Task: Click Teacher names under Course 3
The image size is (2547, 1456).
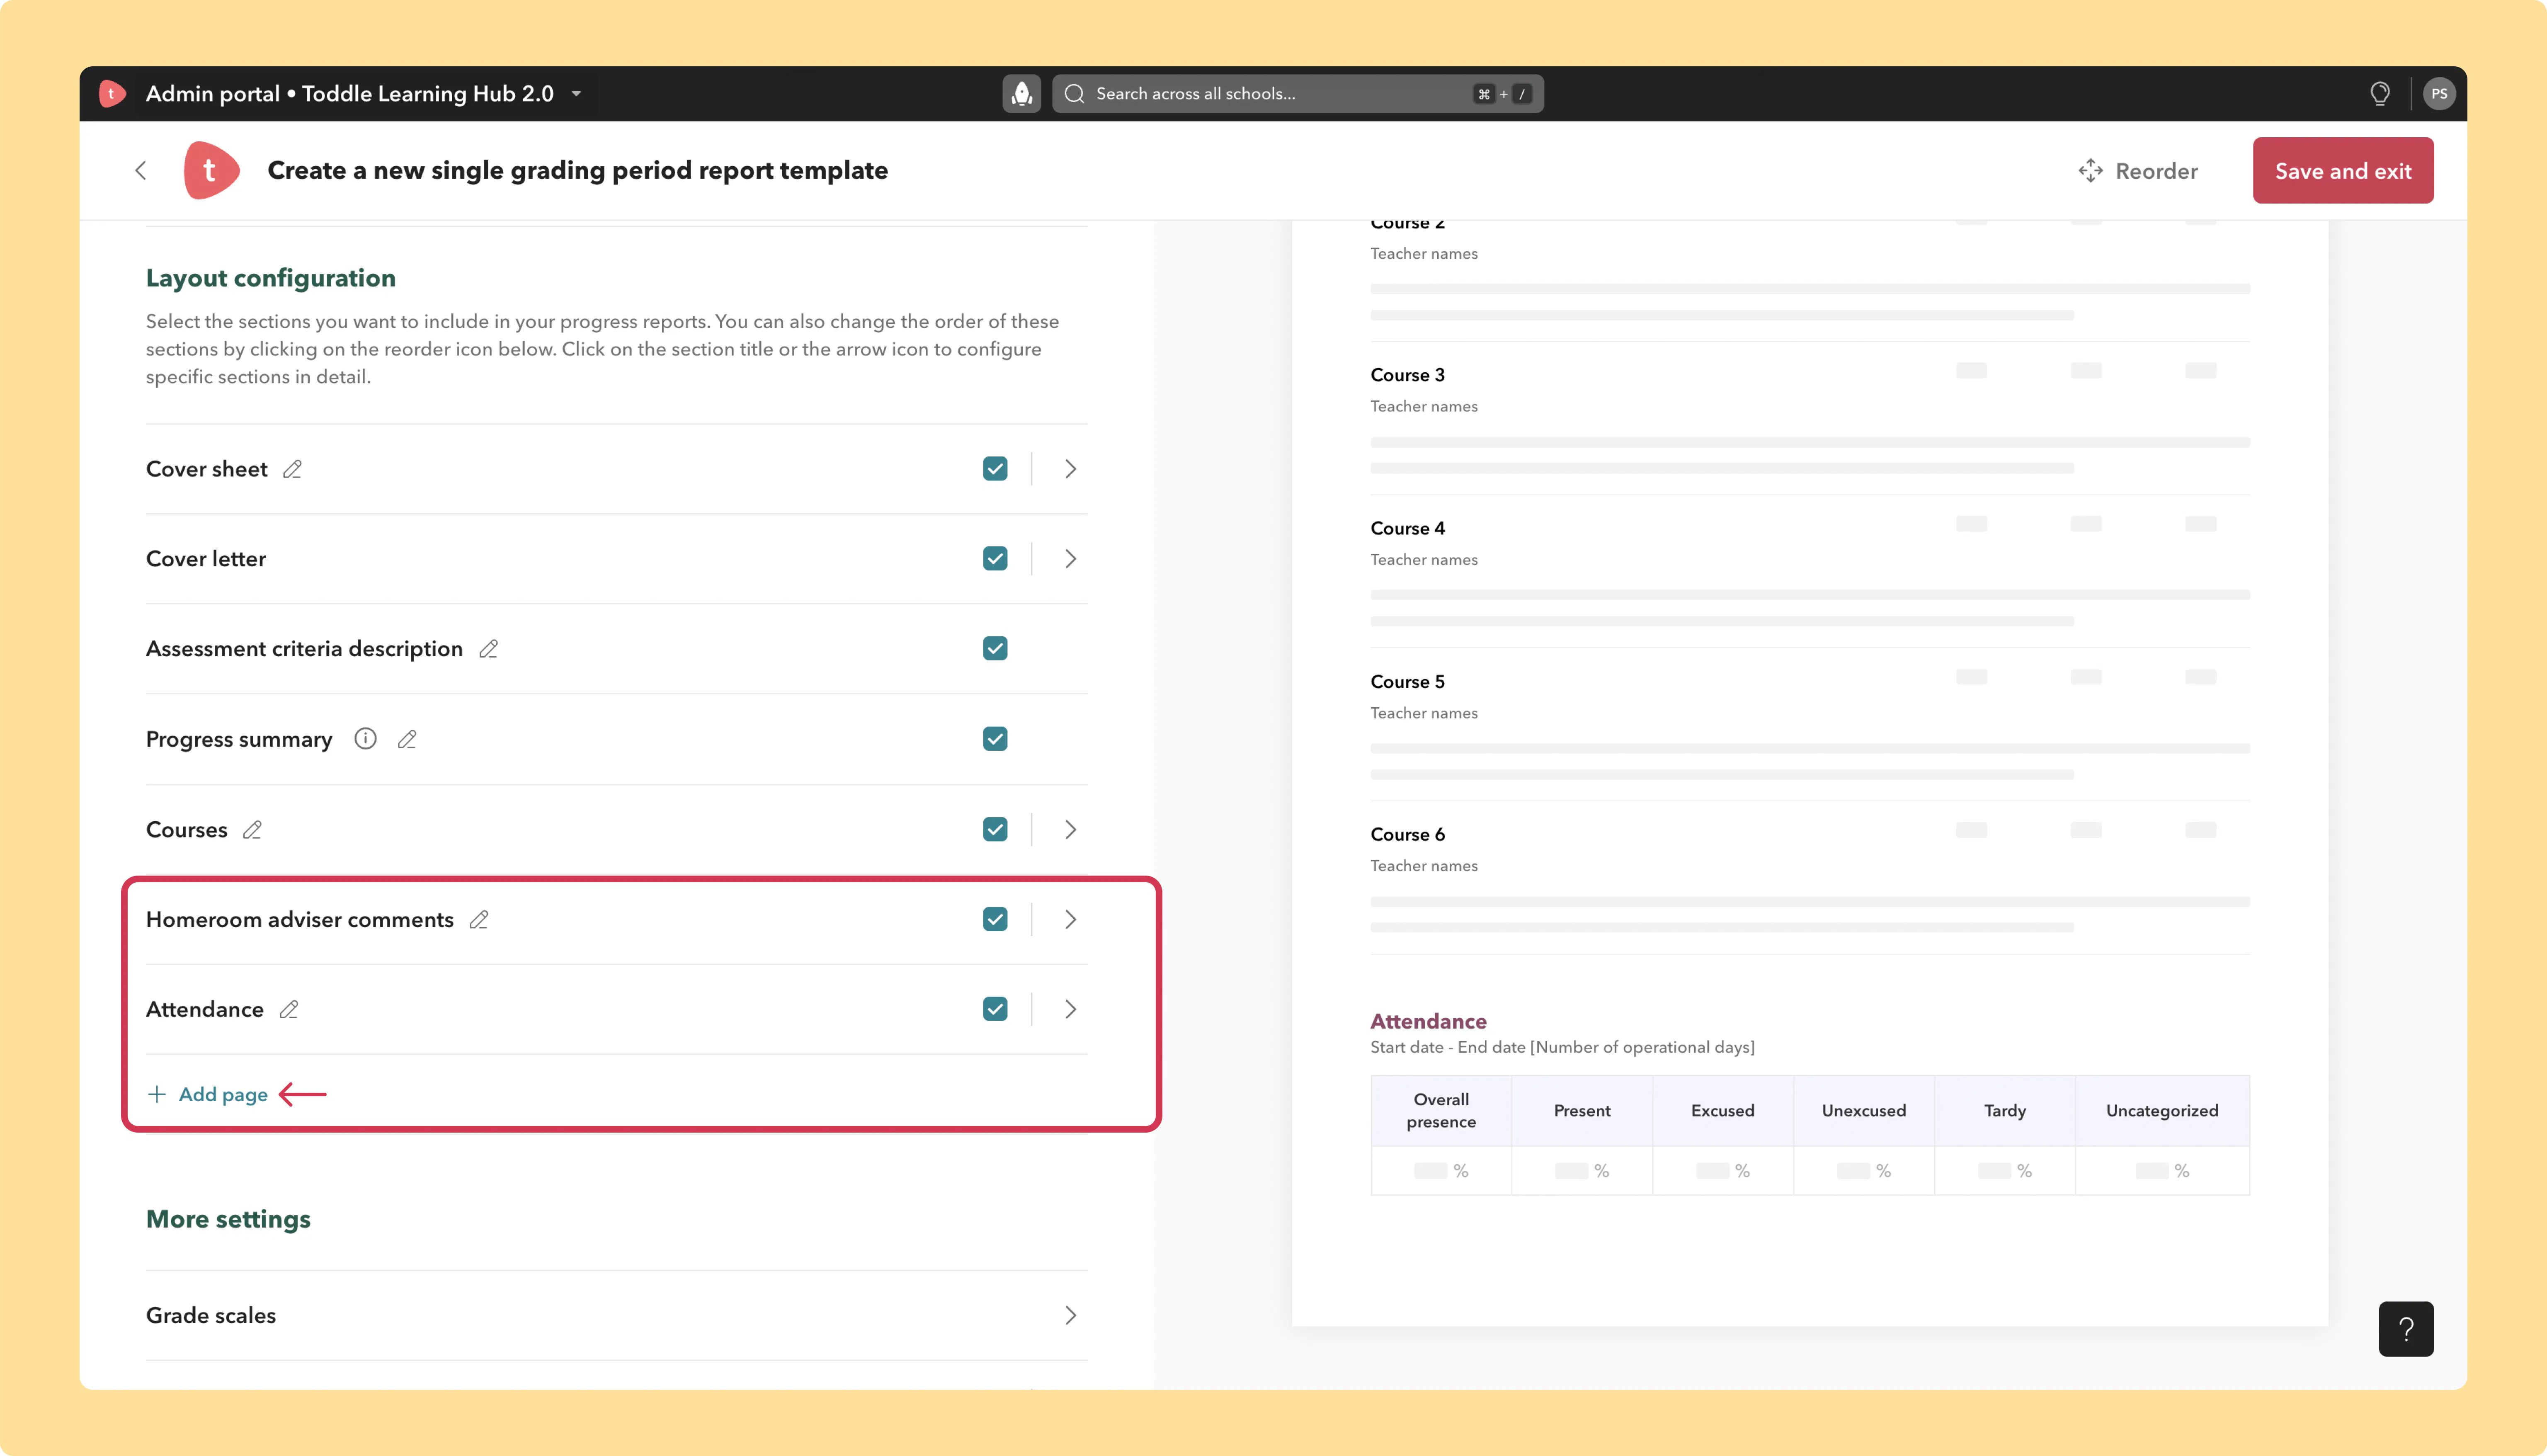Action: [1424, 407]
